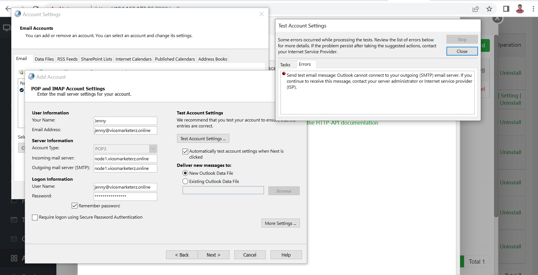Enable Require logon using Secure Password Authentication
538x275 pixels.
click(35, 217)
